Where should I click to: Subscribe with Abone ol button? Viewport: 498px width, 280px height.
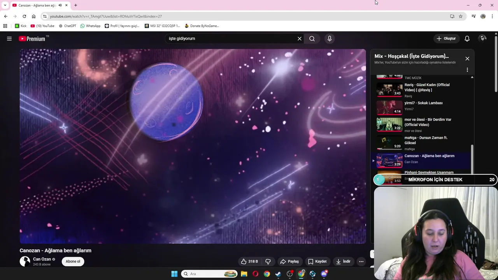tap(73, 261)
